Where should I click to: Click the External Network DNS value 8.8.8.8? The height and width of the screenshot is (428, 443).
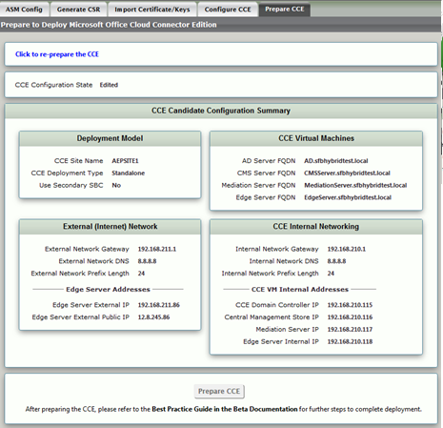pyautogui.click(x=147, y=261)
